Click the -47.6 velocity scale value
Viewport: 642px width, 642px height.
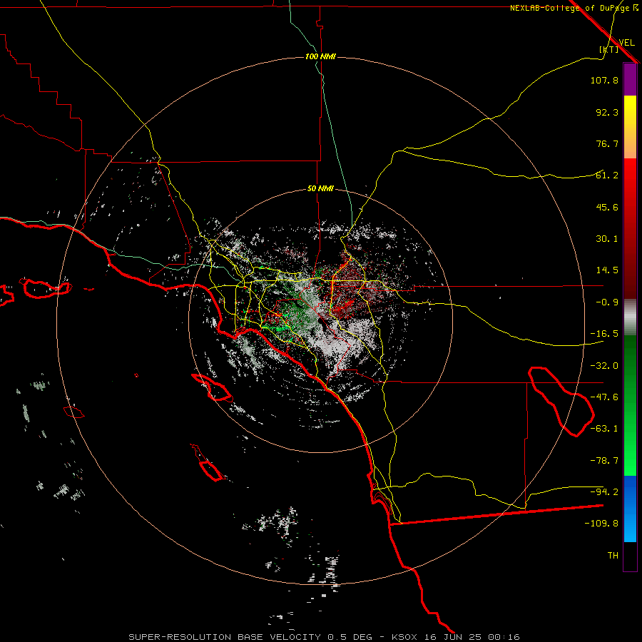pyautogui.click(x=604, y=397)
